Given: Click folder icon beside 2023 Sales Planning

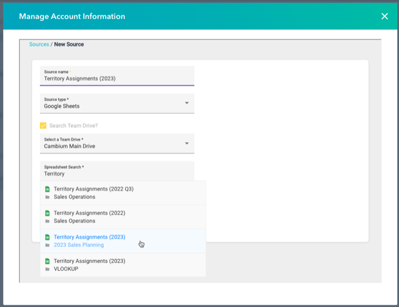Looking at the screenshot, I should point(47,245).
